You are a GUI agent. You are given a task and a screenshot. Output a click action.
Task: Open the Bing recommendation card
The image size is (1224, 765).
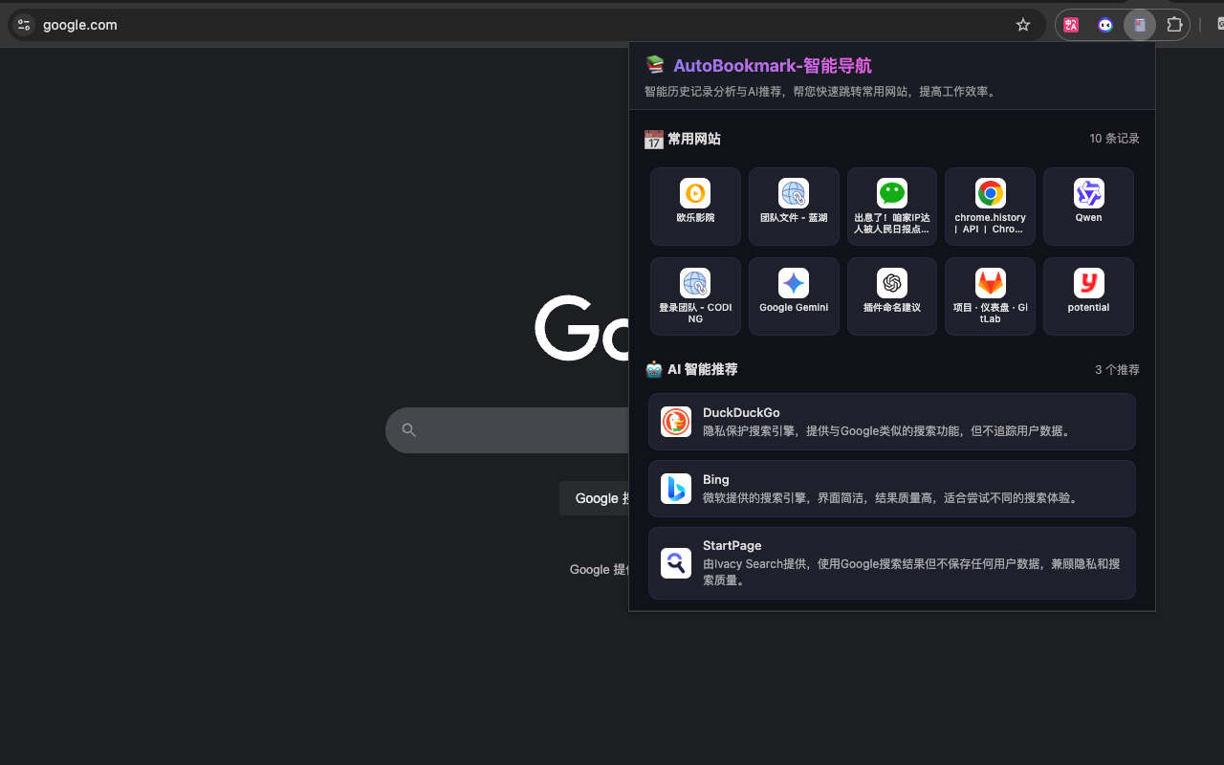pos(891,489)
